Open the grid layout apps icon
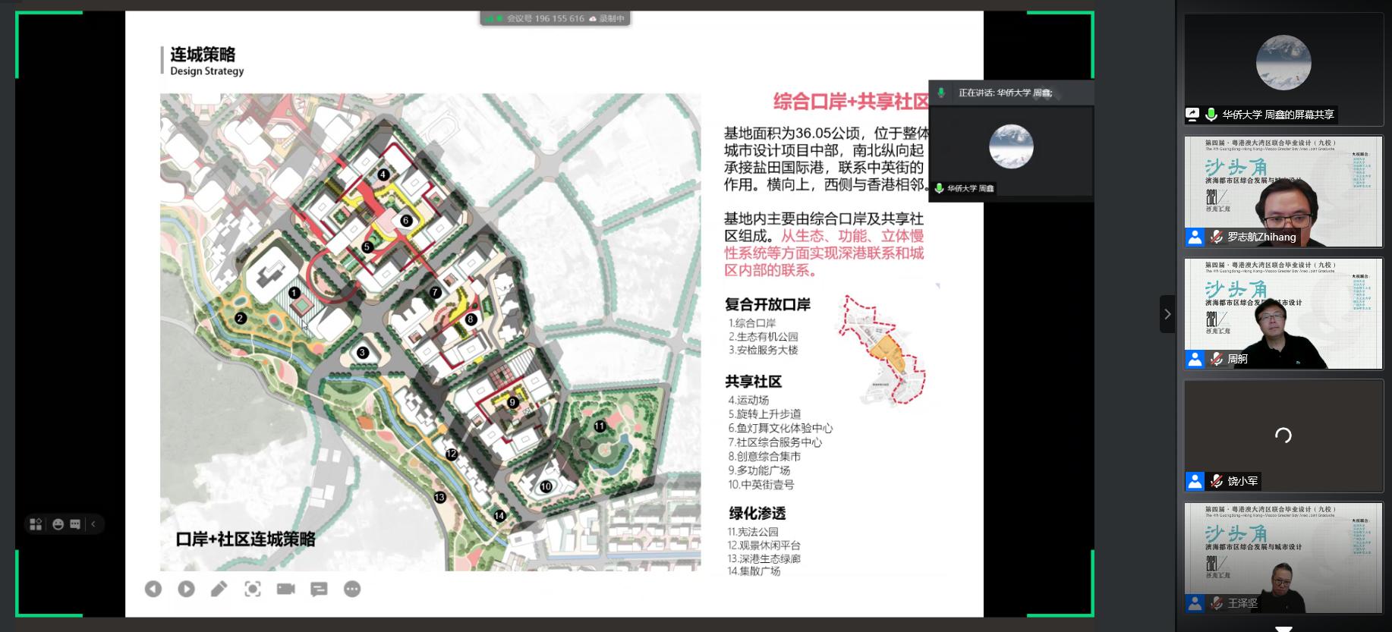 pos(36,524)
